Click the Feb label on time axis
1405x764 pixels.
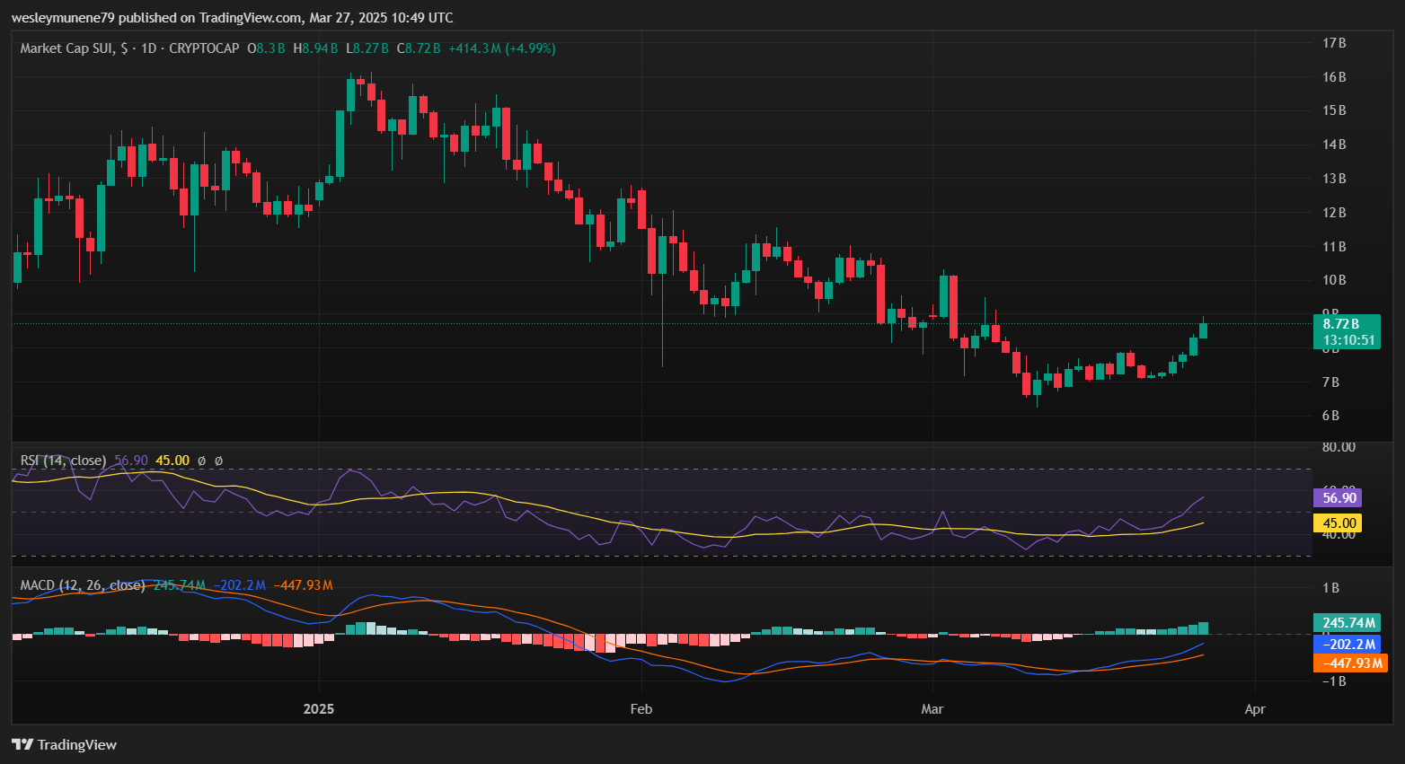[x=641, y=709]
